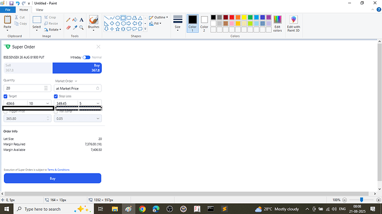This screenshot has height=214, width=382.
Task: Open Customize Quick Access Toolbar dropdown
Action: point(29,3)
